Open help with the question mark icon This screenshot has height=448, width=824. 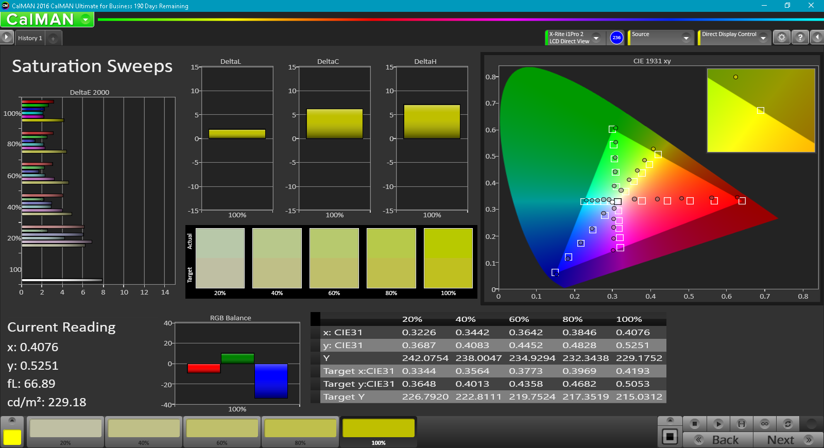[x=800, y=38]
